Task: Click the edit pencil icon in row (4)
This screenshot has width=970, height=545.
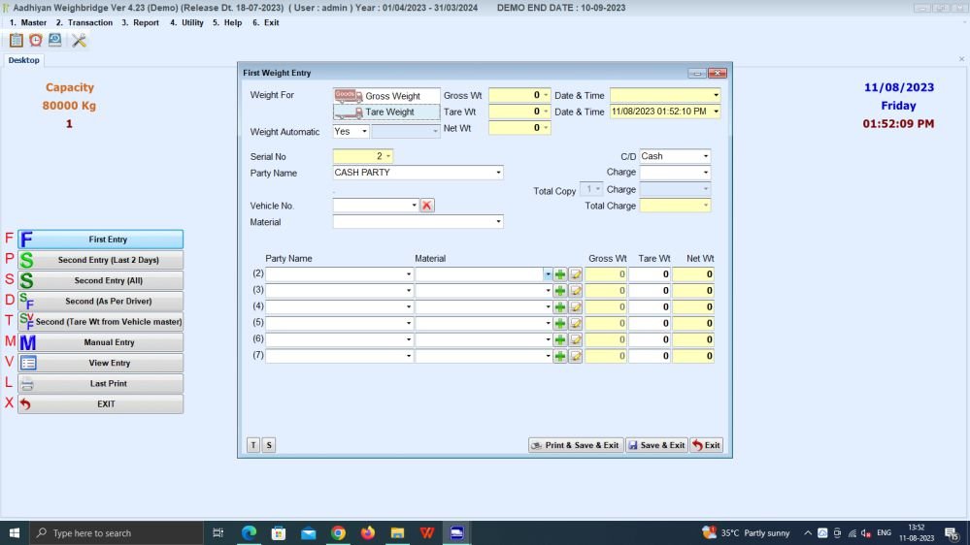Action: coord(576,306)
